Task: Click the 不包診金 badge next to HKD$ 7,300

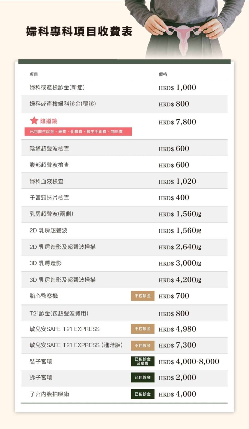Action: [x=143, y=345]
